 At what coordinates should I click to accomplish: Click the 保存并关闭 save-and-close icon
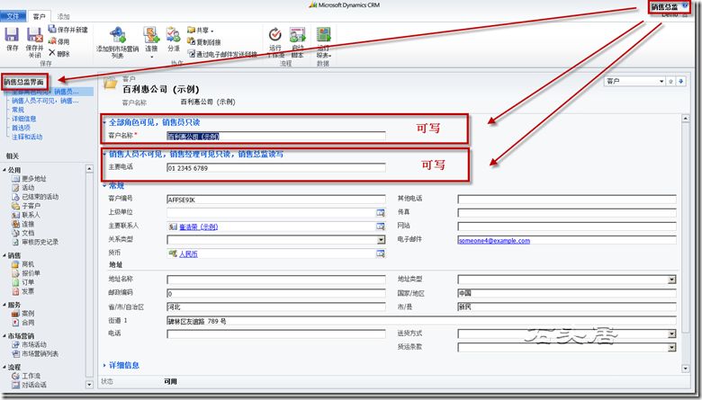point(34,35)
